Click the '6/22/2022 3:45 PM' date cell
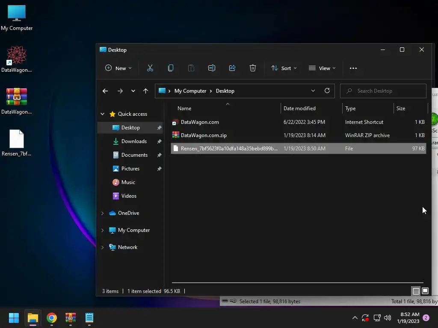Screen dimensions: 438x328 [x=304, y=122]
